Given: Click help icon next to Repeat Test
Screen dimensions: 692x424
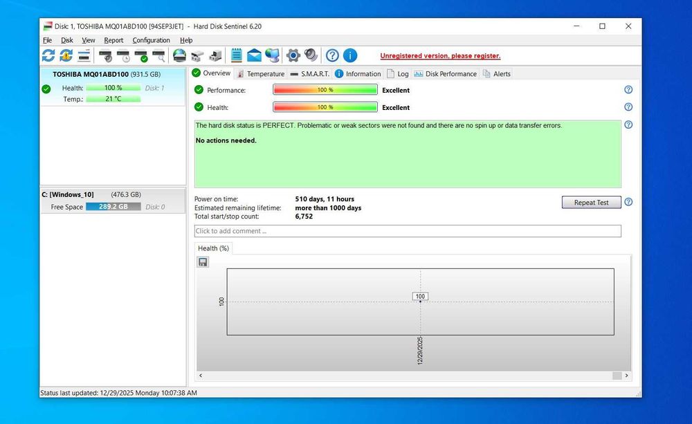Looking at the screenshot, I should (628, 202).
